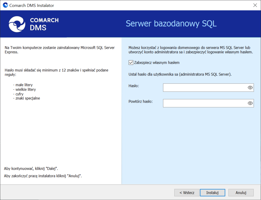This screenshot has width=261, height=200.
Task: Click the Microsoft SQL Server Express notice
Action: [x=59, y=50]
